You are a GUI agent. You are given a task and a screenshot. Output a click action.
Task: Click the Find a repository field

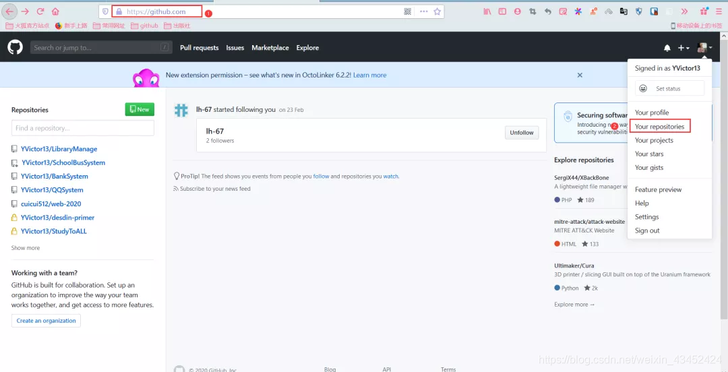coord(83,128)
